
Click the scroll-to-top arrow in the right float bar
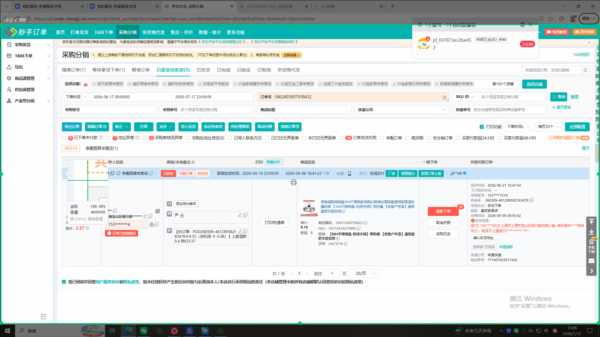click(x=591, y=222)
